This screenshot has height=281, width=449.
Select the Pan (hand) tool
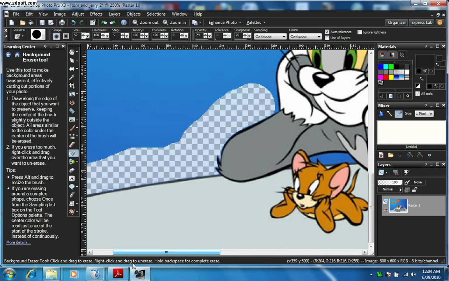point(72,52)
